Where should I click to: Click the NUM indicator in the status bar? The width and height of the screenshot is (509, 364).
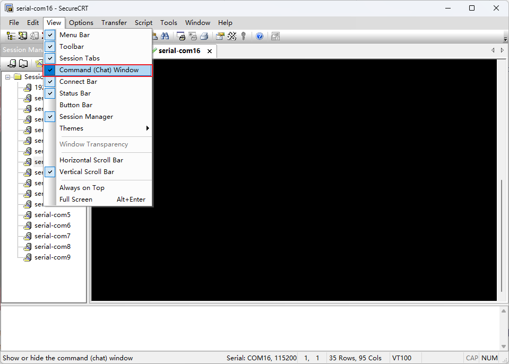click(489, 358)
